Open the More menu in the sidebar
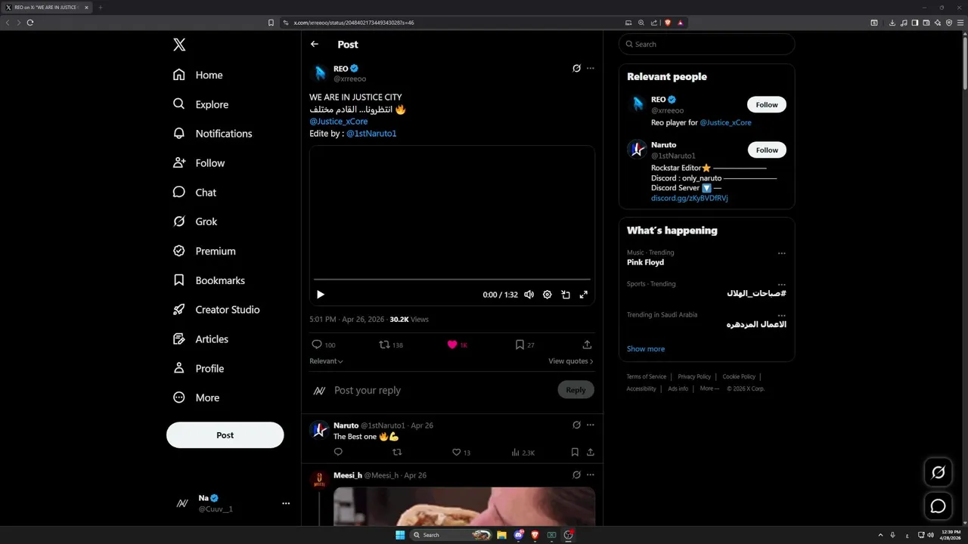The width and height of the screenshot is (968, 544). 196,397
